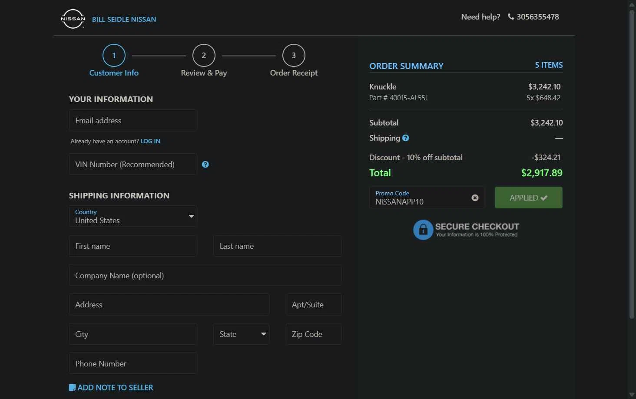
Task: Focus the Last name field
Action: (x=277, y=246)
